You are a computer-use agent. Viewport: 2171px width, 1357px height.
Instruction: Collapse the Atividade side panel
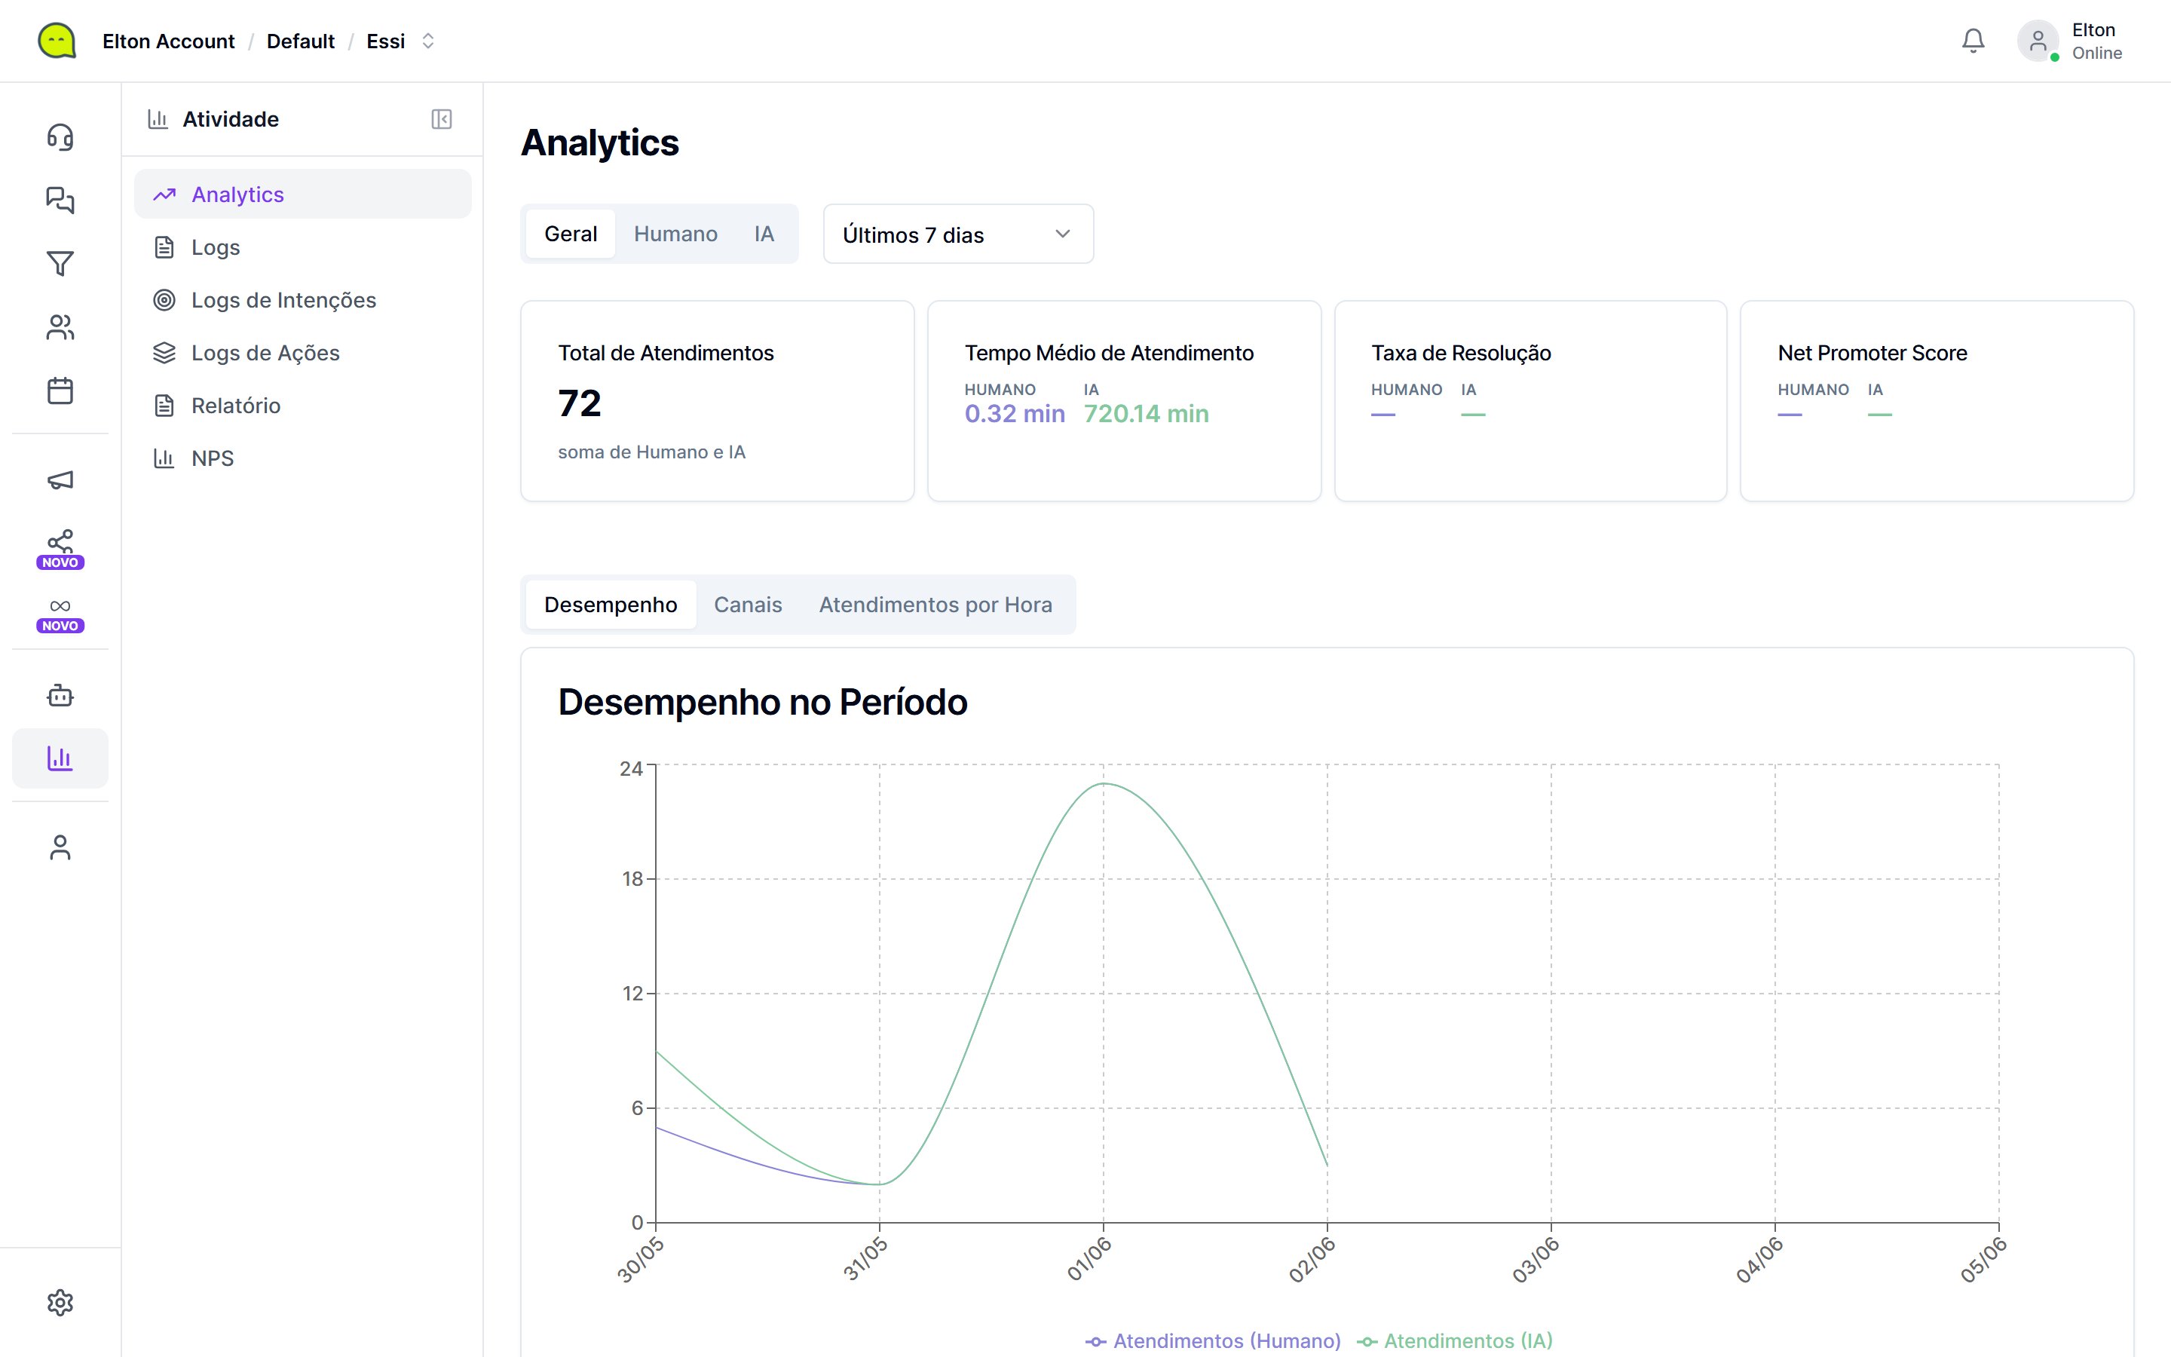[x=442, y=119]
